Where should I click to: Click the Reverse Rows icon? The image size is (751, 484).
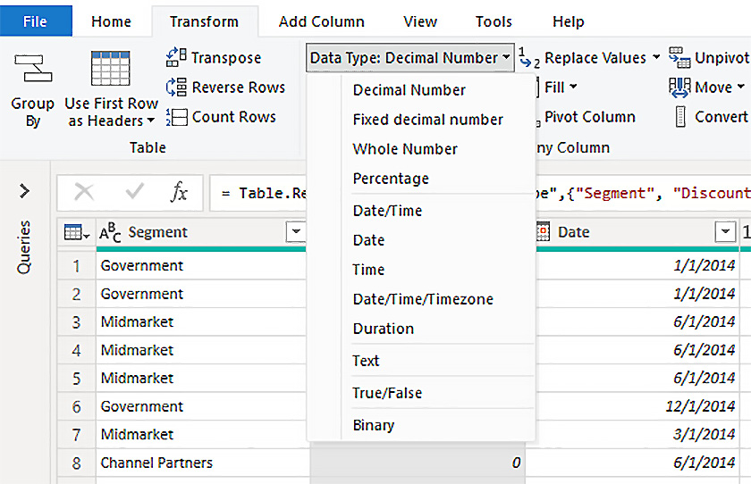177,88
